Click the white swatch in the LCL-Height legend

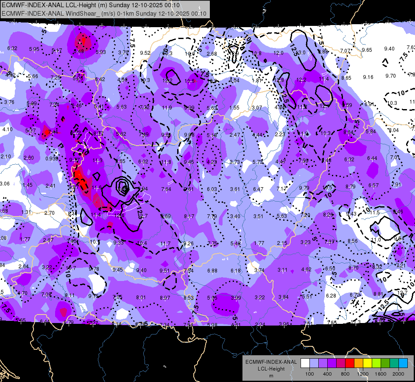pyautogui.click(x=305, y=363)
